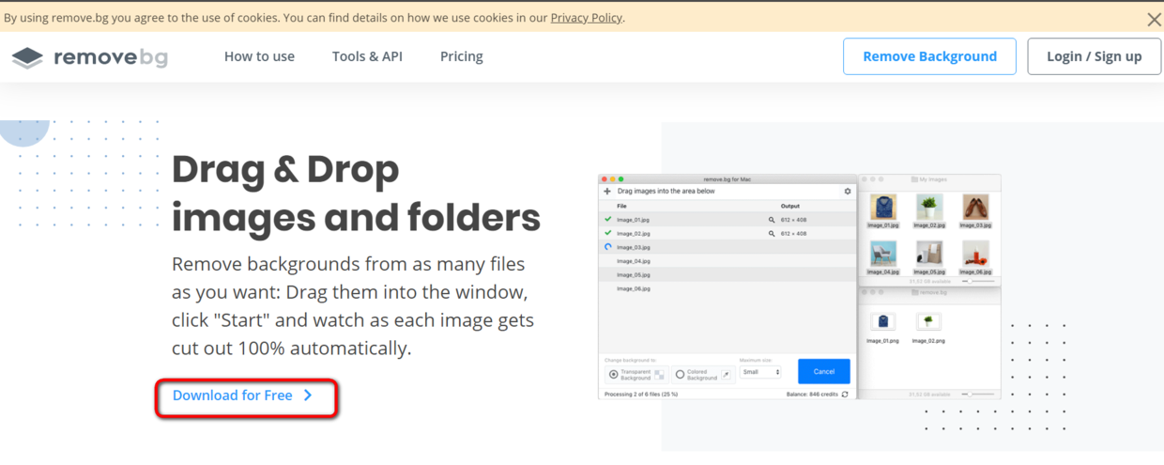Image resolution: width=1164 pixels, height=465 pixels.
Task: Select the brown shoes Image_03.jpg thumbnail
Action: coord(975,207)
